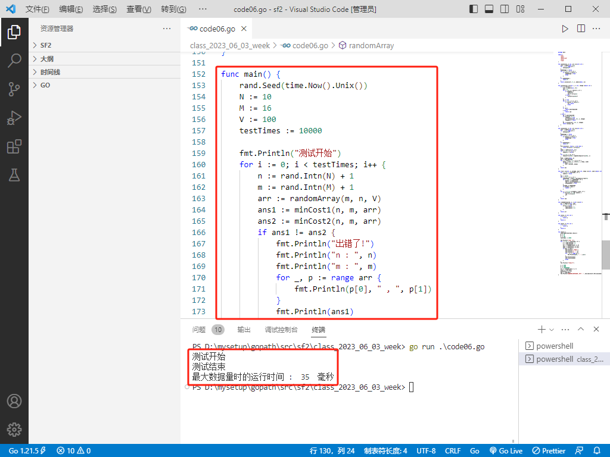Change UTF-8 file encoding
Image resolution: width=610 pixels, height=457 pixels.
point(426,450)
